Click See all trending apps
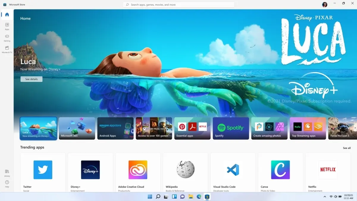The width and height of the screenshot is (357, 201). [x=347, y=148]
